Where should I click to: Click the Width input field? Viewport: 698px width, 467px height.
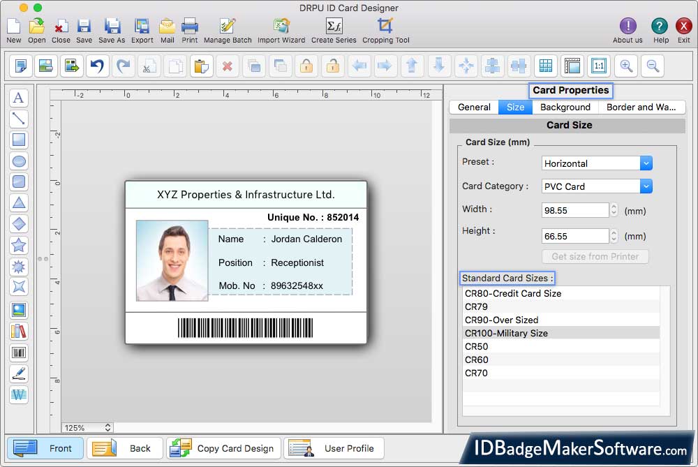(574, 210)
